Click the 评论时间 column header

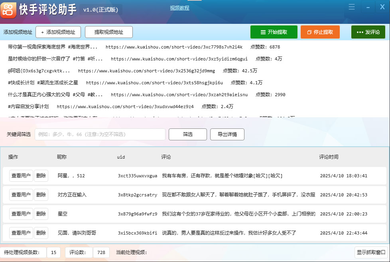pyautogui.click(x=329, y=157)
